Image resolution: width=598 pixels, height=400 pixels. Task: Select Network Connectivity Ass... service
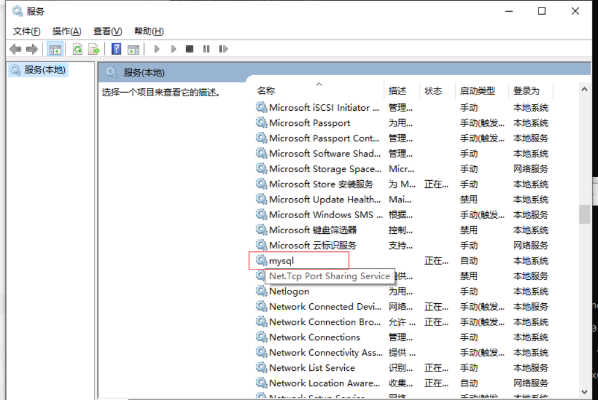326,352
